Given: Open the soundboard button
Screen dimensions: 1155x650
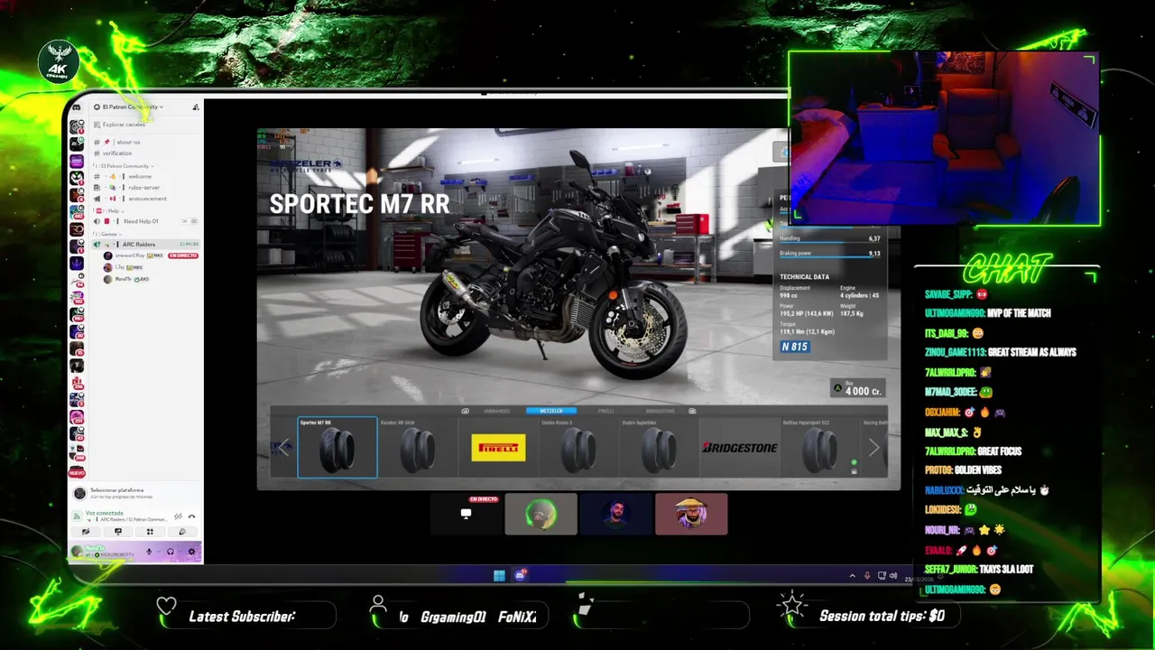Looking at the screenshot, I should click(x=181, y=532).
